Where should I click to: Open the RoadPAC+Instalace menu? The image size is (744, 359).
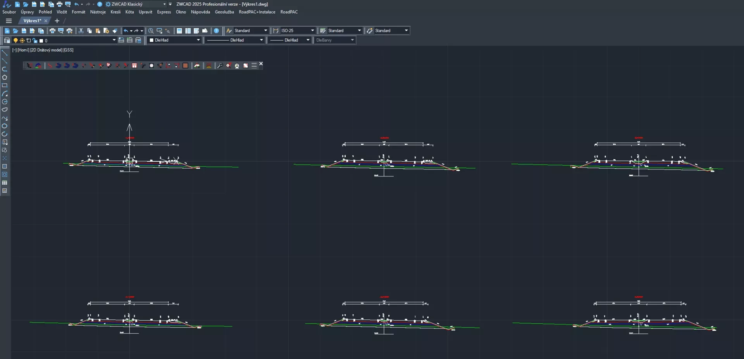tap(257, 12)
